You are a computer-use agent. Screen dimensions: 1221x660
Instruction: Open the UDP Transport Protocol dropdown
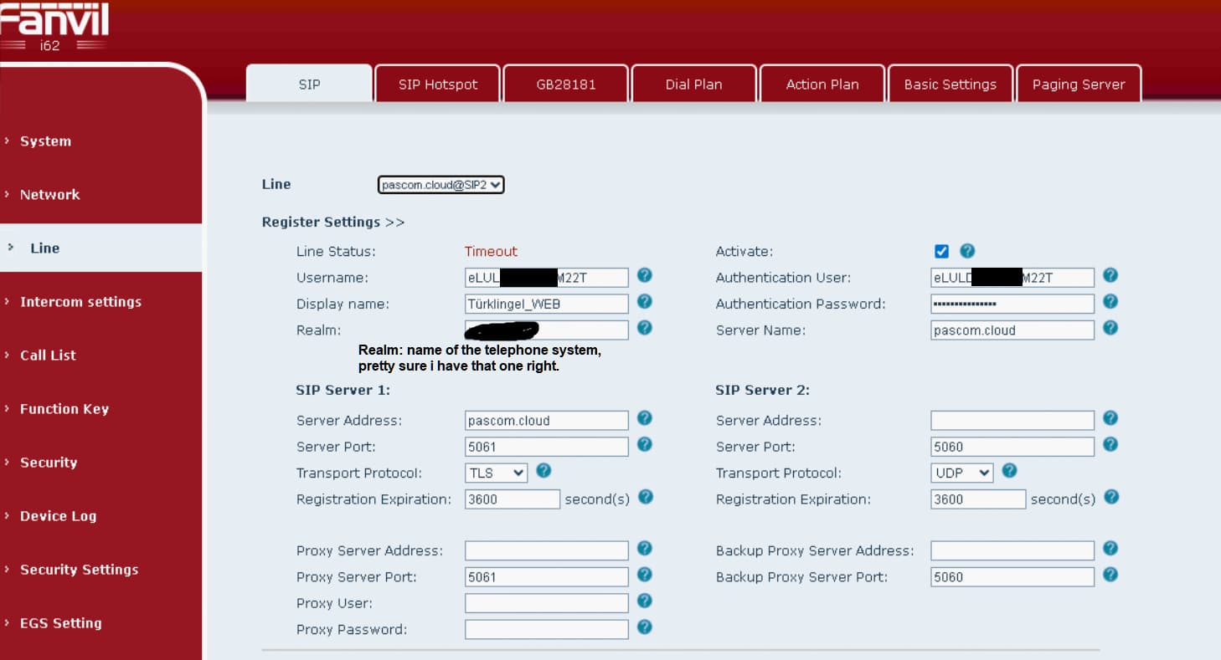[x=961, y=473]
